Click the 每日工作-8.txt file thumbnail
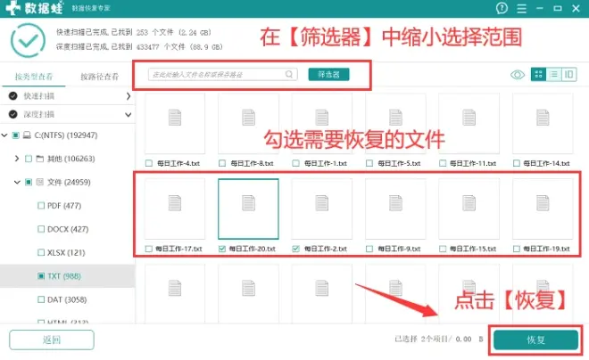Viewport: 589px width, 360px height. click(248, 123)
